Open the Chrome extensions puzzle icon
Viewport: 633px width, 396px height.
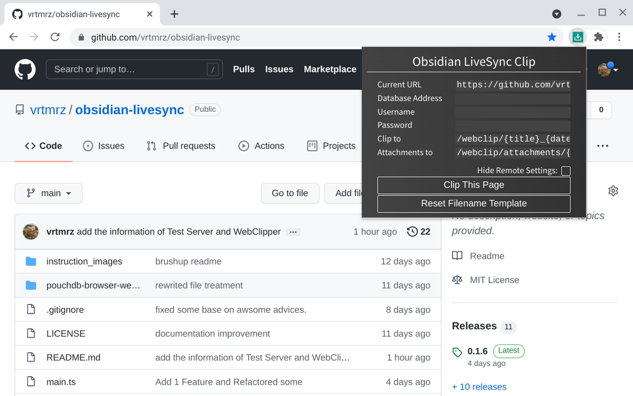point(598,37)
